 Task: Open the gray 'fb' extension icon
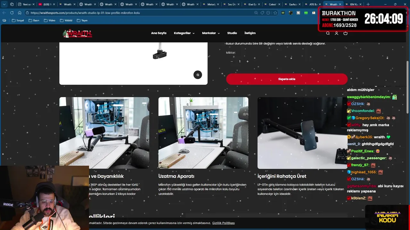click(x=298, y=13)
